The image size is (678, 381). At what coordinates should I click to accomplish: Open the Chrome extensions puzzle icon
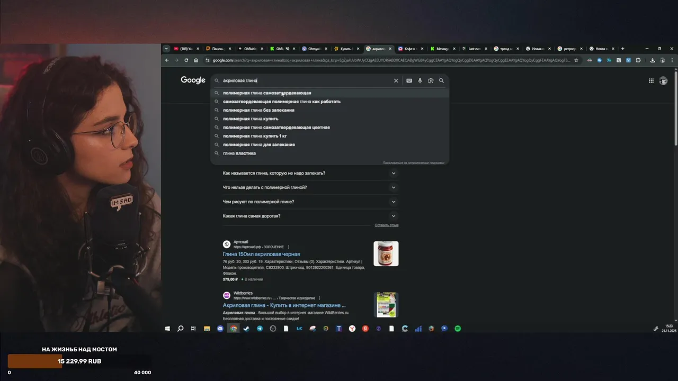coord(638,60)
